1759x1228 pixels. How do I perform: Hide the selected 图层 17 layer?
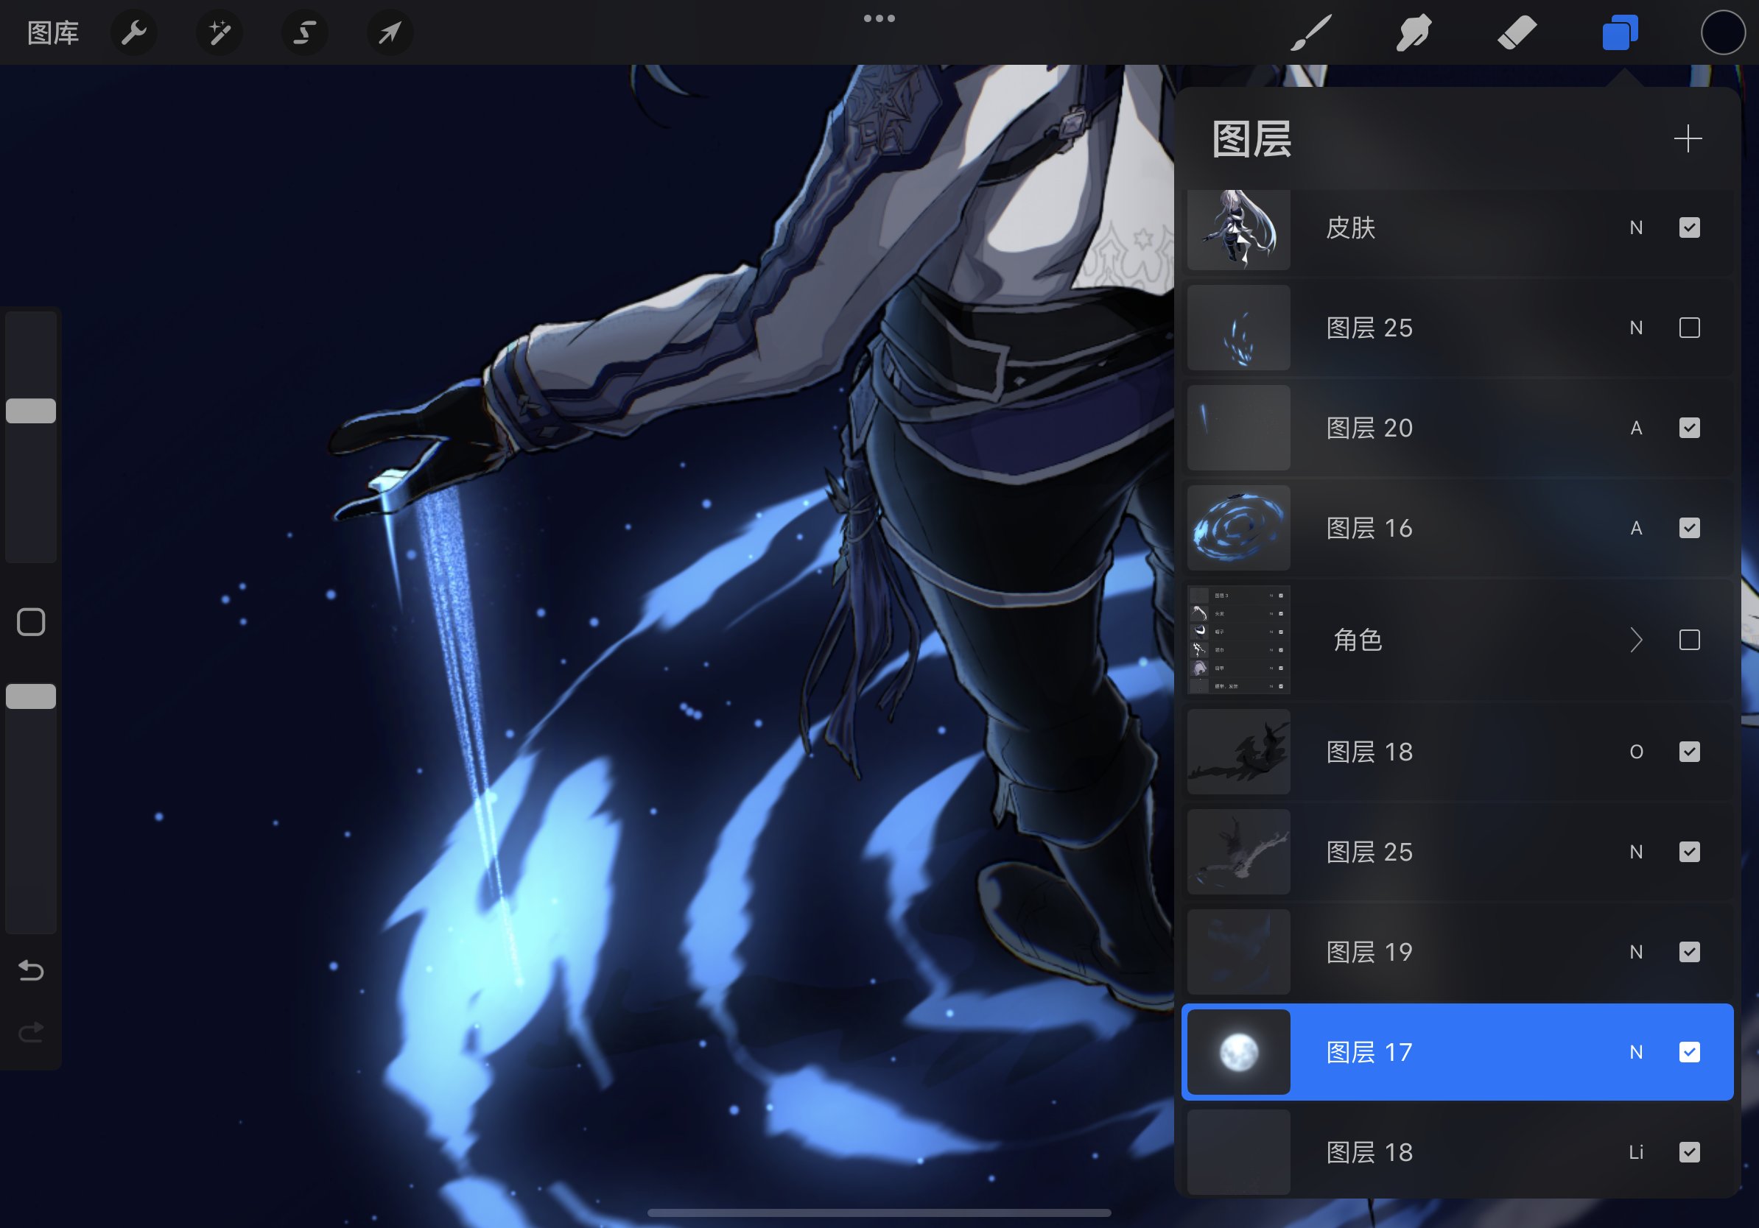[1689, 1052]
